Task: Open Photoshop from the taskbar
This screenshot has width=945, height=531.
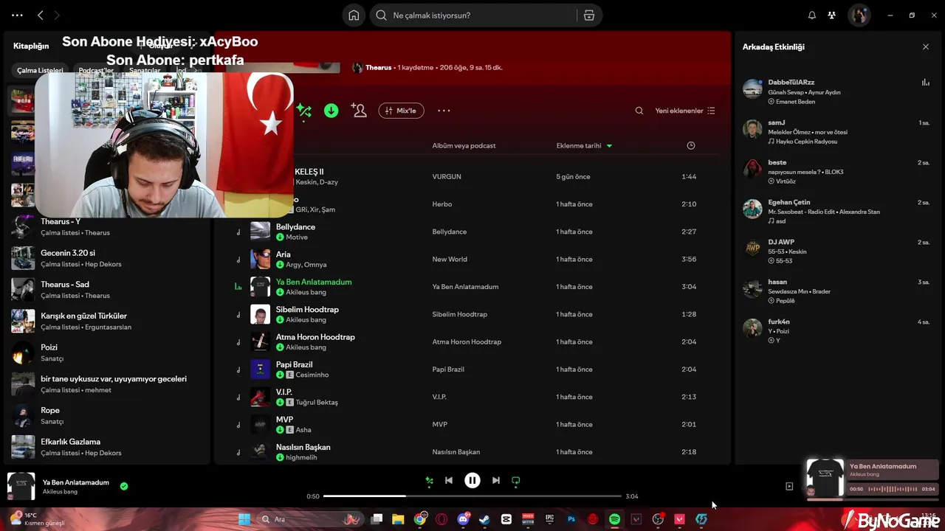Action: [x=571, y=519]
